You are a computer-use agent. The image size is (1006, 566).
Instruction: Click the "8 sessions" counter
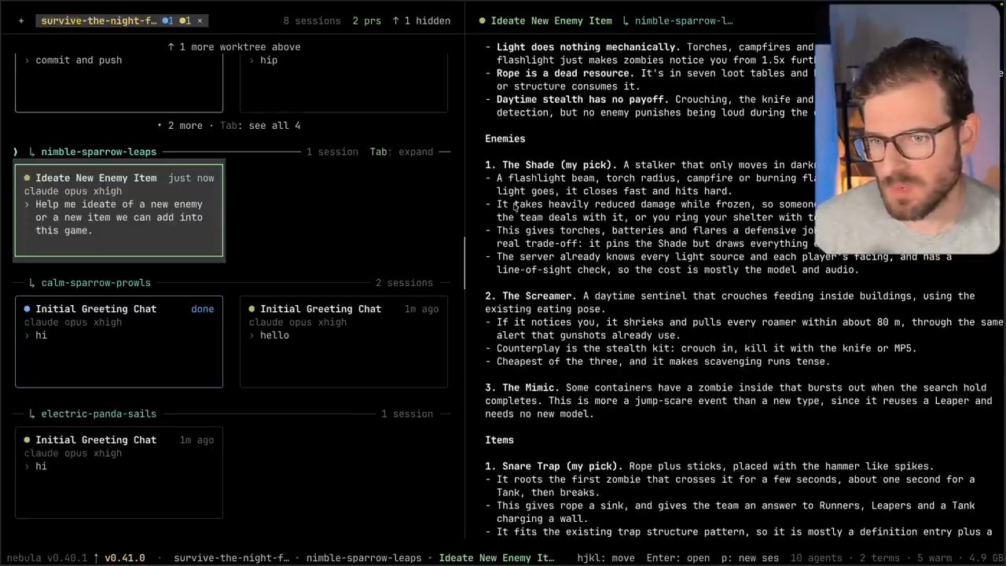pyautogui.click(x=312, y=21)
